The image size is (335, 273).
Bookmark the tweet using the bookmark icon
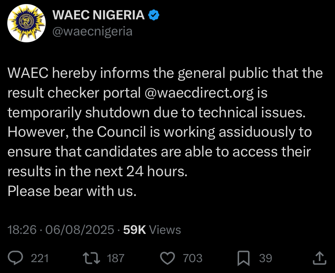pyautogui.click(x=243, y=258)
